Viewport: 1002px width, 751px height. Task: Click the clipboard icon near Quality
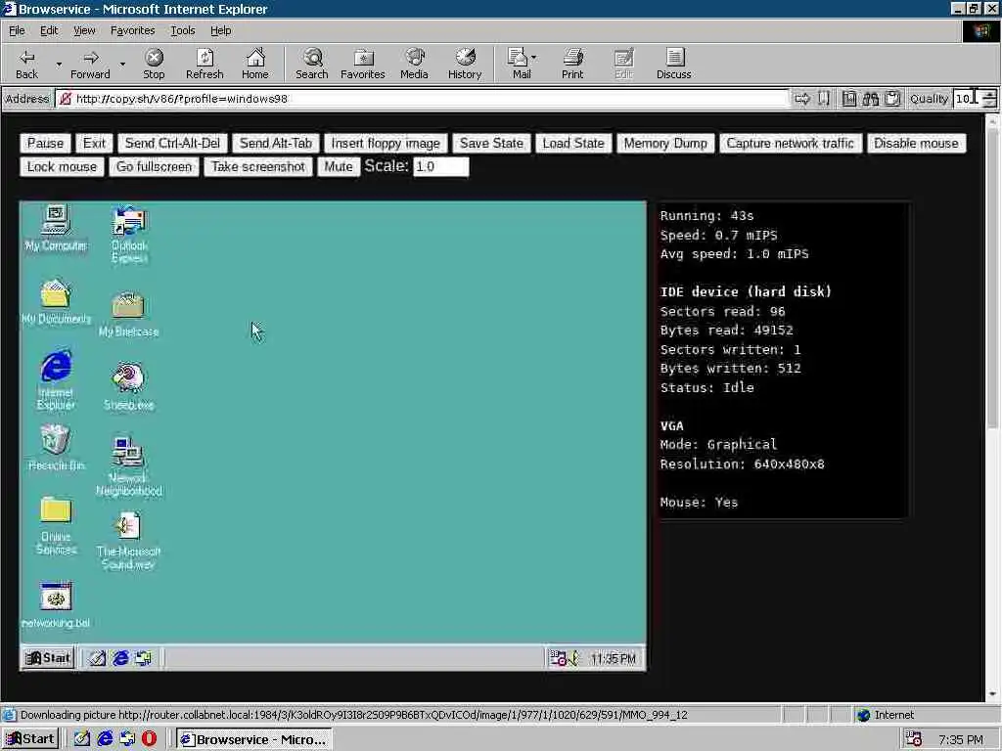(x=892, y=99)
